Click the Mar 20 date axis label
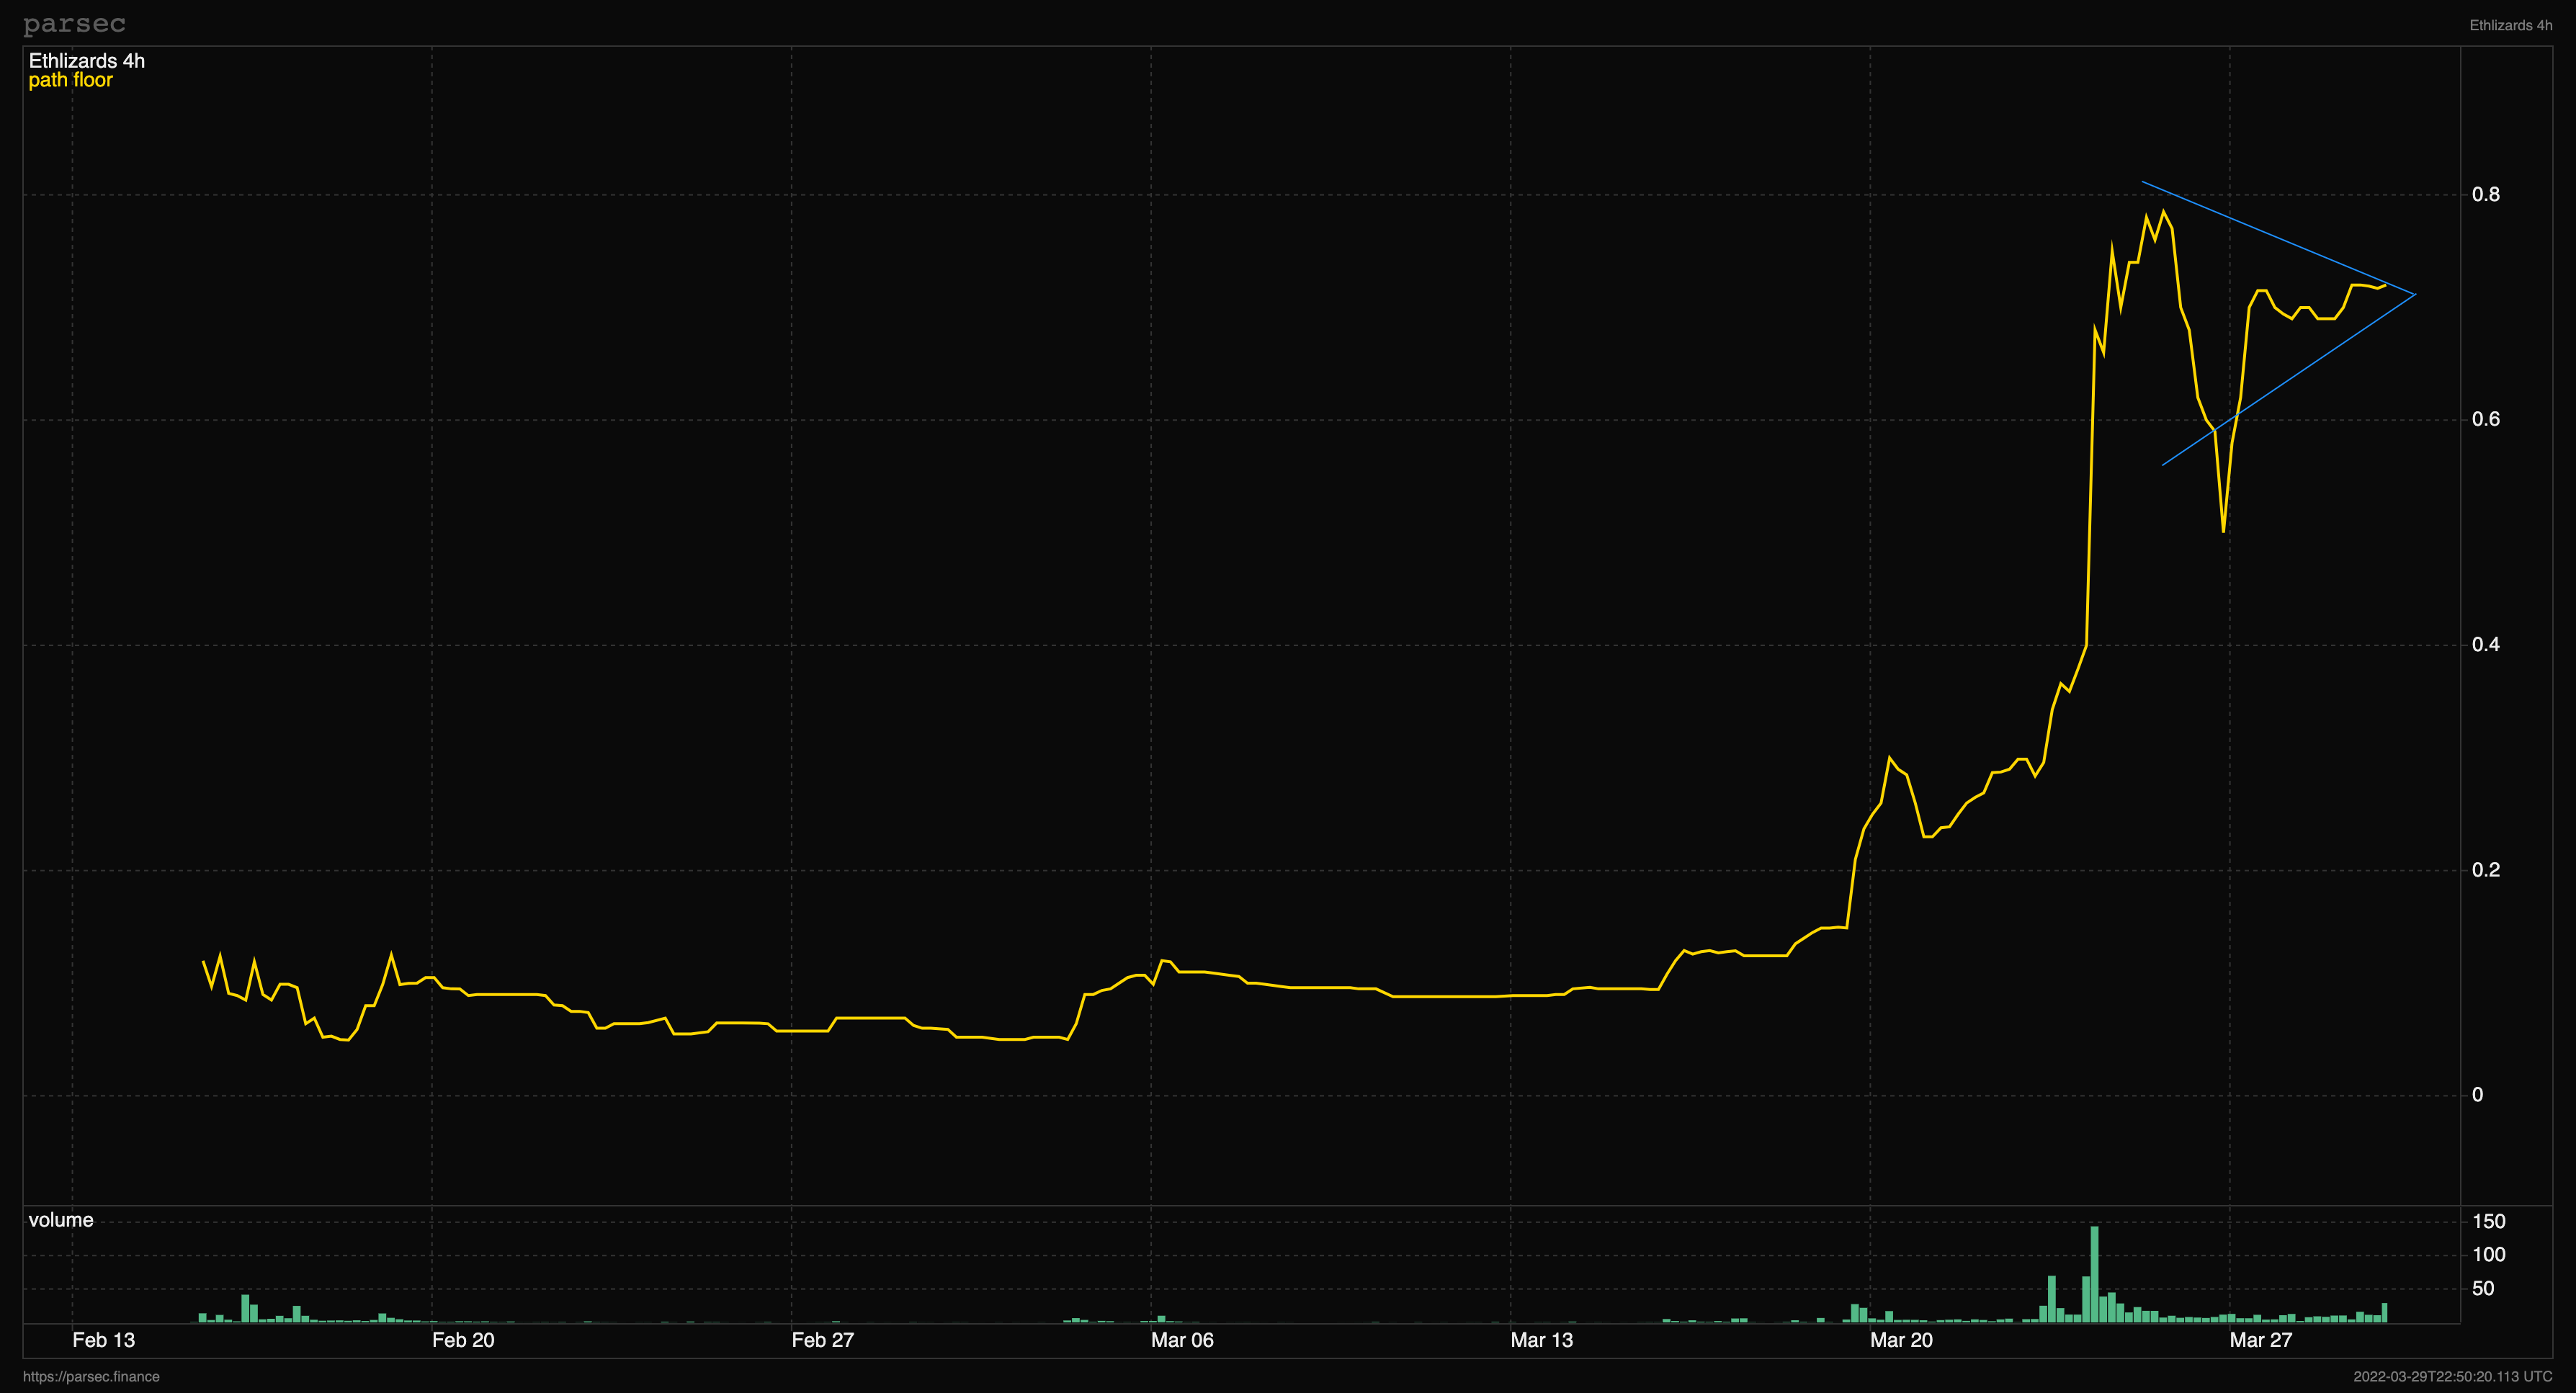Viewport: 2576px width, 1393px height. click(1901, 1340)
